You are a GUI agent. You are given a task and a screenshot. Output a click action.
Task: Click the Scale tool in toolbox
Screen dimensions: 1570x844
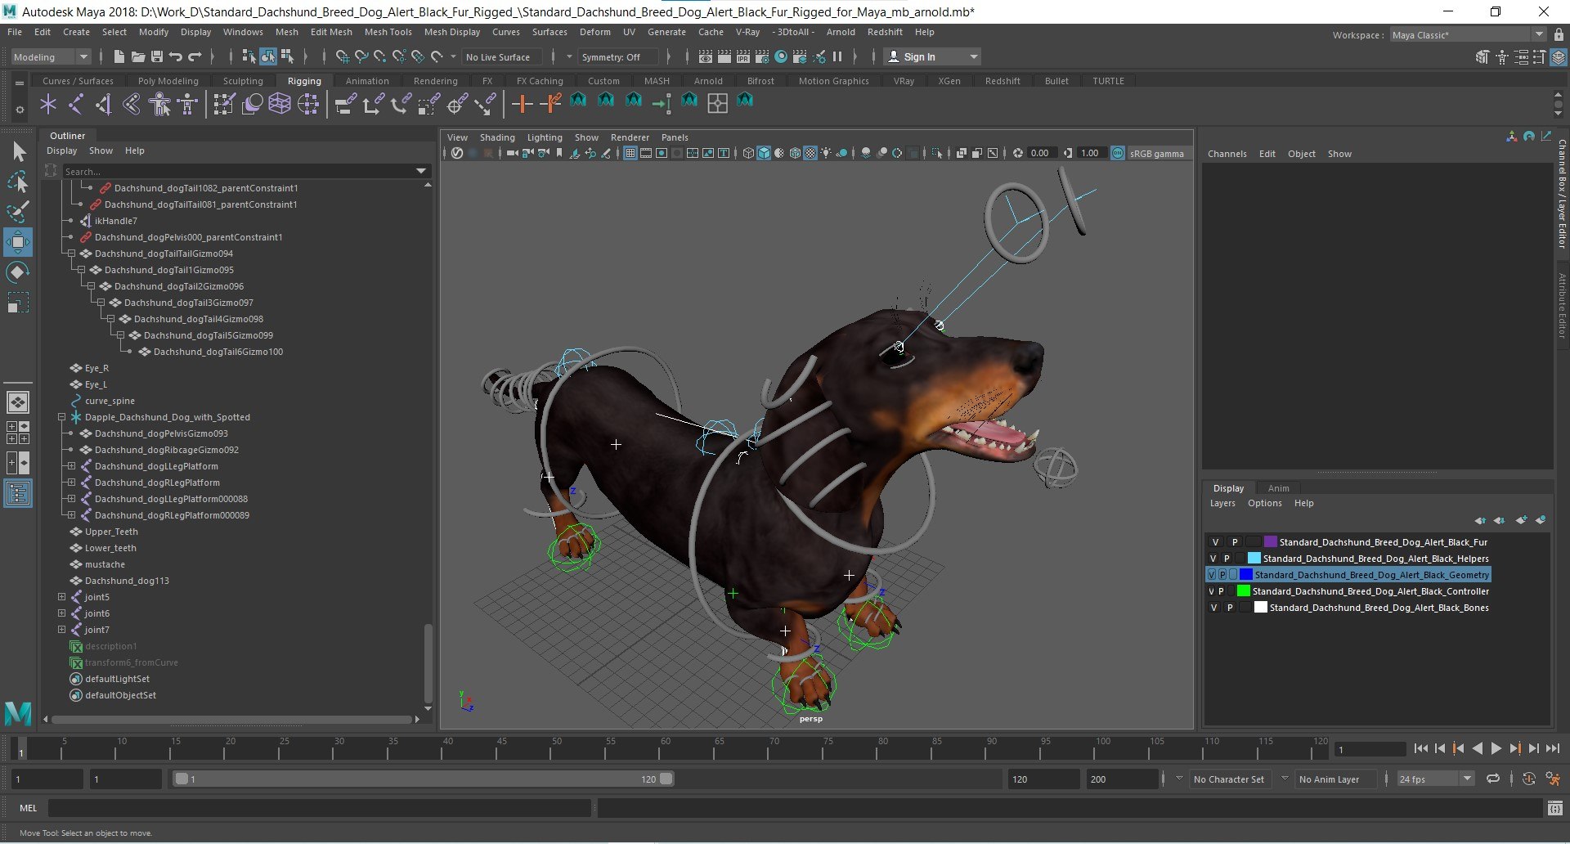18,302
